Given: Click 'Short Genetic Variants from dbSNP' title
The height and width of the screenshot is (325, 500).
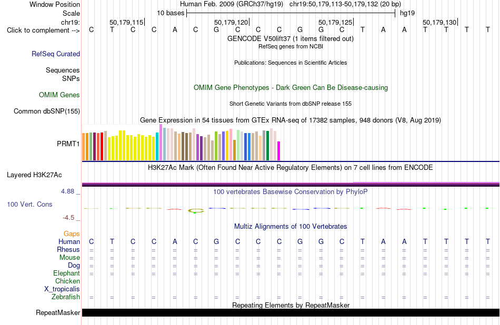Looking at the screenshot, I should point(291,104).
